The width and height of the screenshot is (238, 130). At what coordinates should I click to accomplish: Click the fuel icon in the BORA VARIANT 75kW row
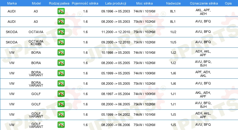pos(61,83)
